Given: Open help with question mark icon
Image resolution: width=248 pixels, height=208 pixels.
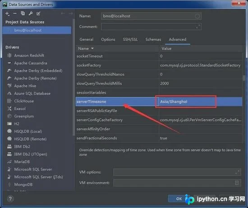Looking at the screenshot, I should [x=10, y=199].
